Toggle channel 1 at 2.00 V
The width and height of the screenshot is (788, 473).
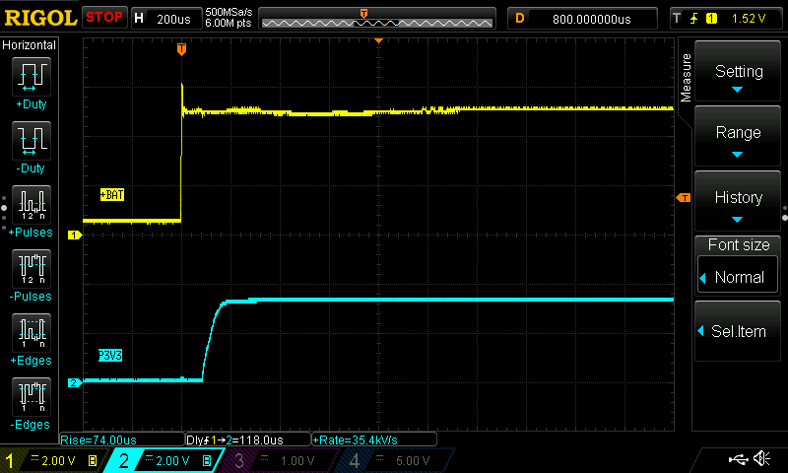[53, 460]
